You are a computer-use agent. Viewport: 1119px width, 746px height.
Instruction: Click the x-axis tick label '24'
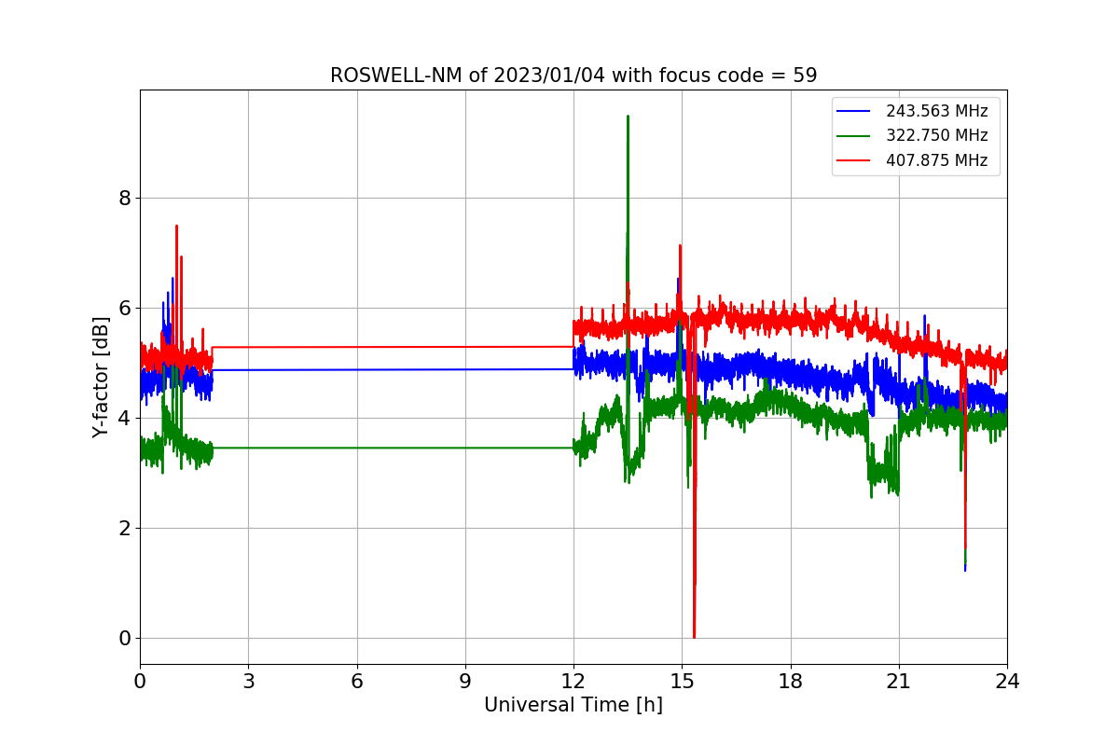point(1007,682)
